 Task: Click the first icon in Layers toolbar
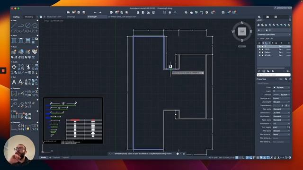(258, 25)
